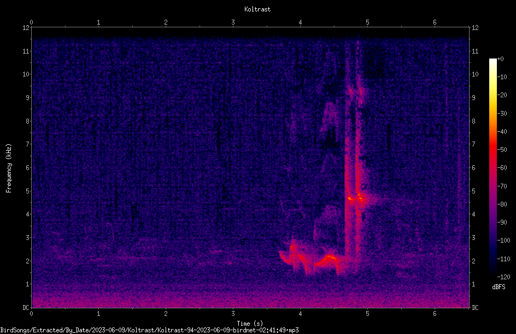Click the dBFS color scale bar
The image size is (516, 334).
[492, 168]
